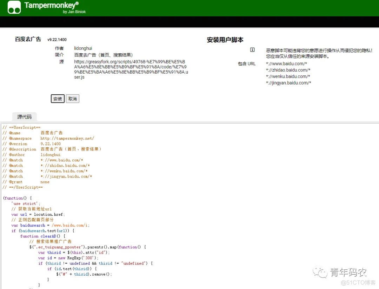Click the @description line in source code
This screenshot has width=379, height=289.
(52, 149)
